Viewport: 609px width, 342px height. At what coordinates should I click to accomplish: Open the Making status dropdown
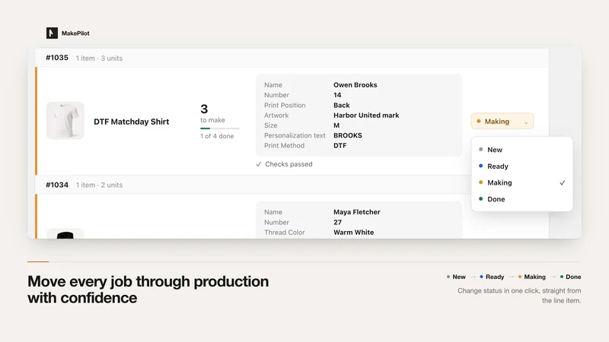[x=502, y=122]
